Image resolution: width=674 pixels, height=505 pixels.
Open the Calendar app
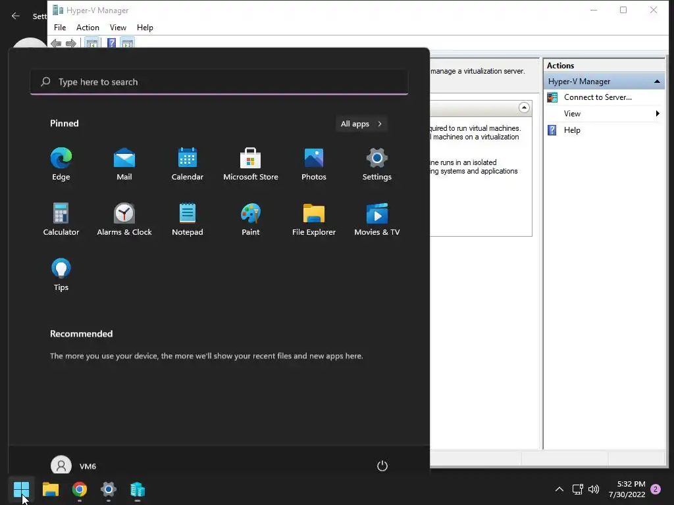188,164
